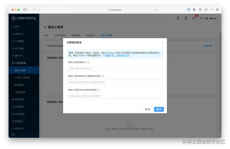Image resolution: width=230 pixels, height=149 pixels.
Task: Toggle the Safari sidebar button
Action: 25,10
